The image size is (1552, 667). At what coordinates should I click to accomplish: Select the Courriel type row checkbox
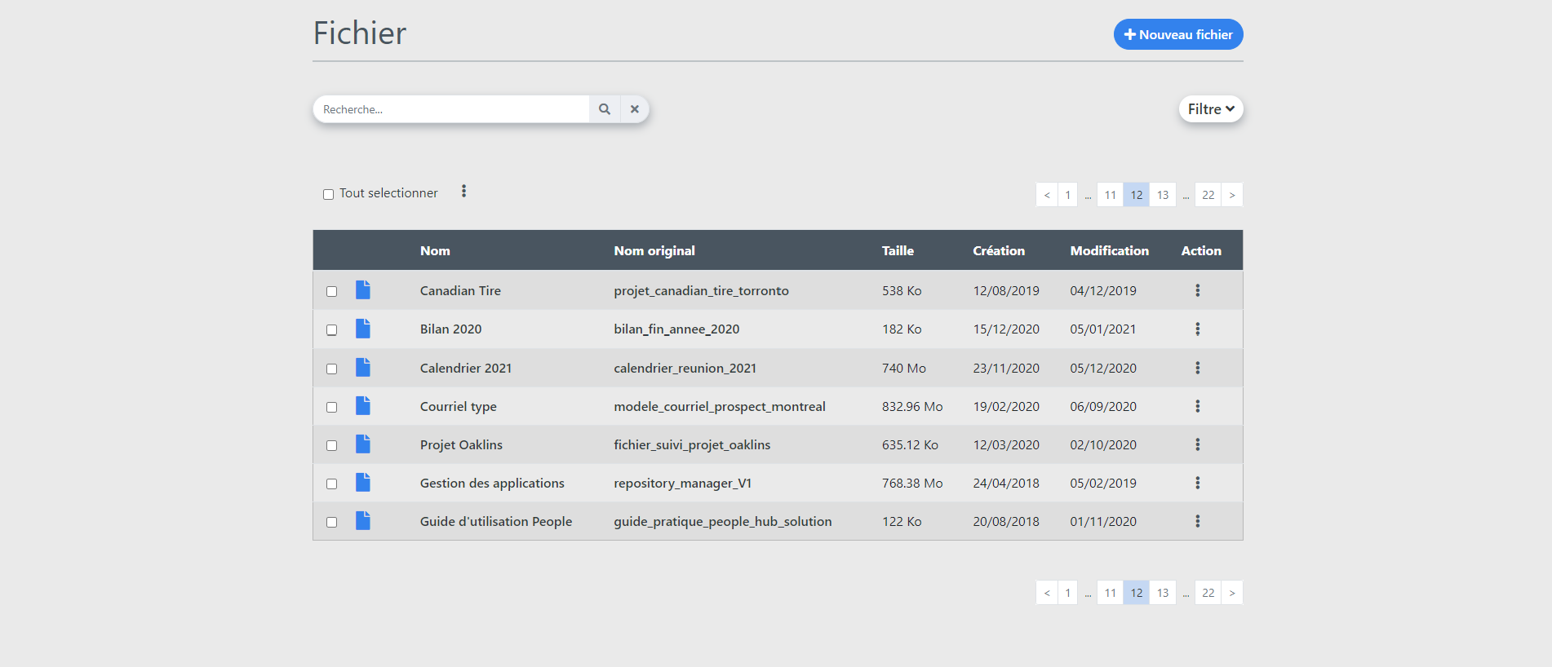coord(331,407)
